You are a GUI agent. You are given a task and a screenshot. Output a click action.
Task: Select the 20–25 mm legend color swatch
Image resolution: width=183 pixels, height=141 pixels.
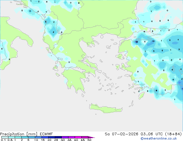coord(52,137)
